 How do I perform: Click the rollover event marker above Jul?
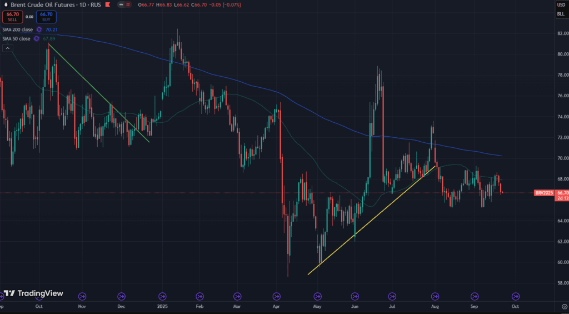pyautogui.click(x=392, y=296)
